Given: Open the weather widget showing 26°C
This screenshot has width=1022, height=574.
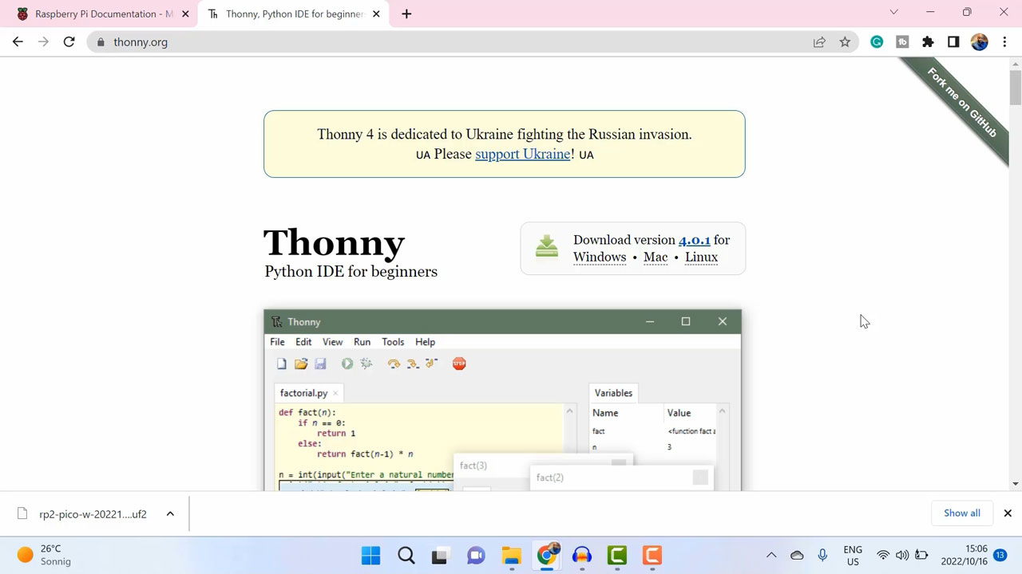Looking at the screenshot, I should (x=45, y=555).
